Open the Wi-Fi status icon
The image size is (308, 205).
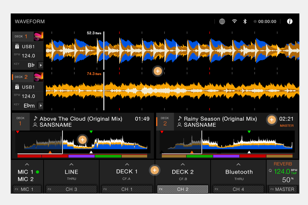pos(234,21)
